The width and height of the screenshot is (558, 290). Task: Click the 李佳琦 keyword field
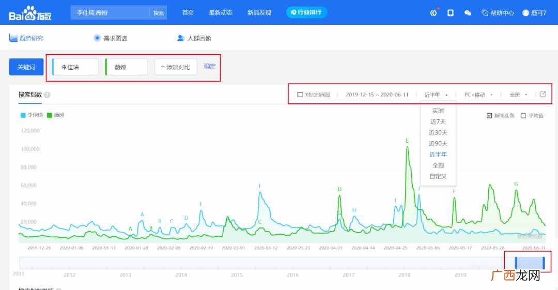[x=75, y=67]
